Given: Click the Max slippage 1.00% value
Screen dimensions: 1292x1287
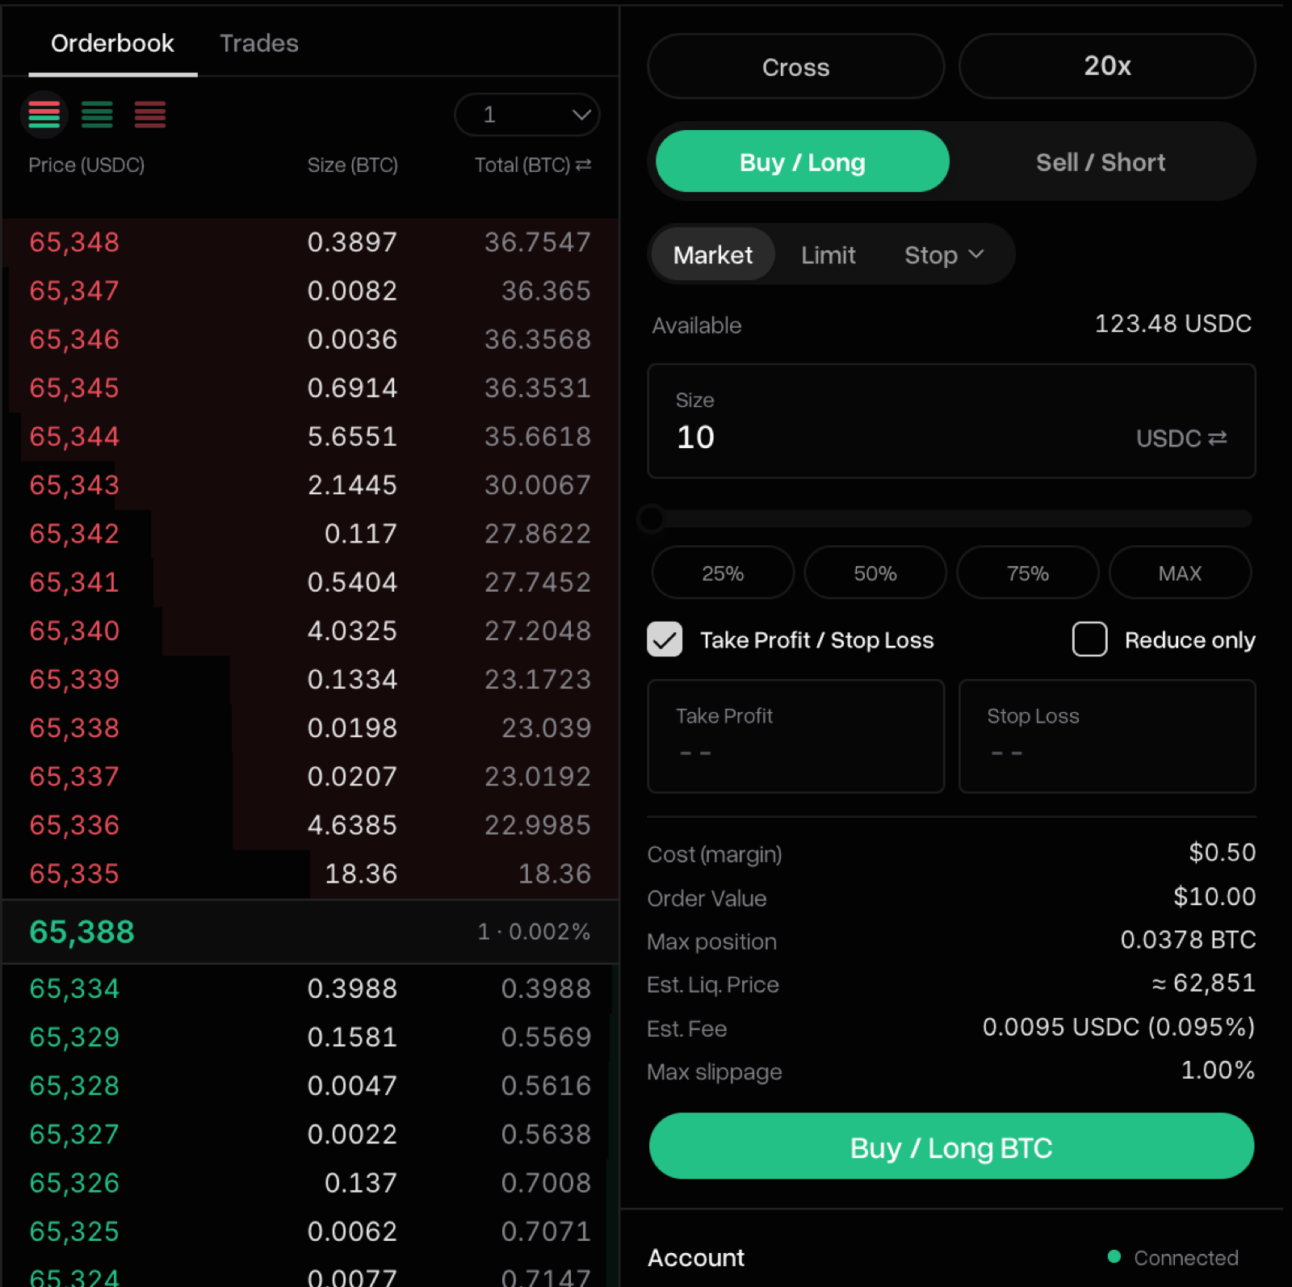Looking at the screenshot, I should coord(1218,1071).
